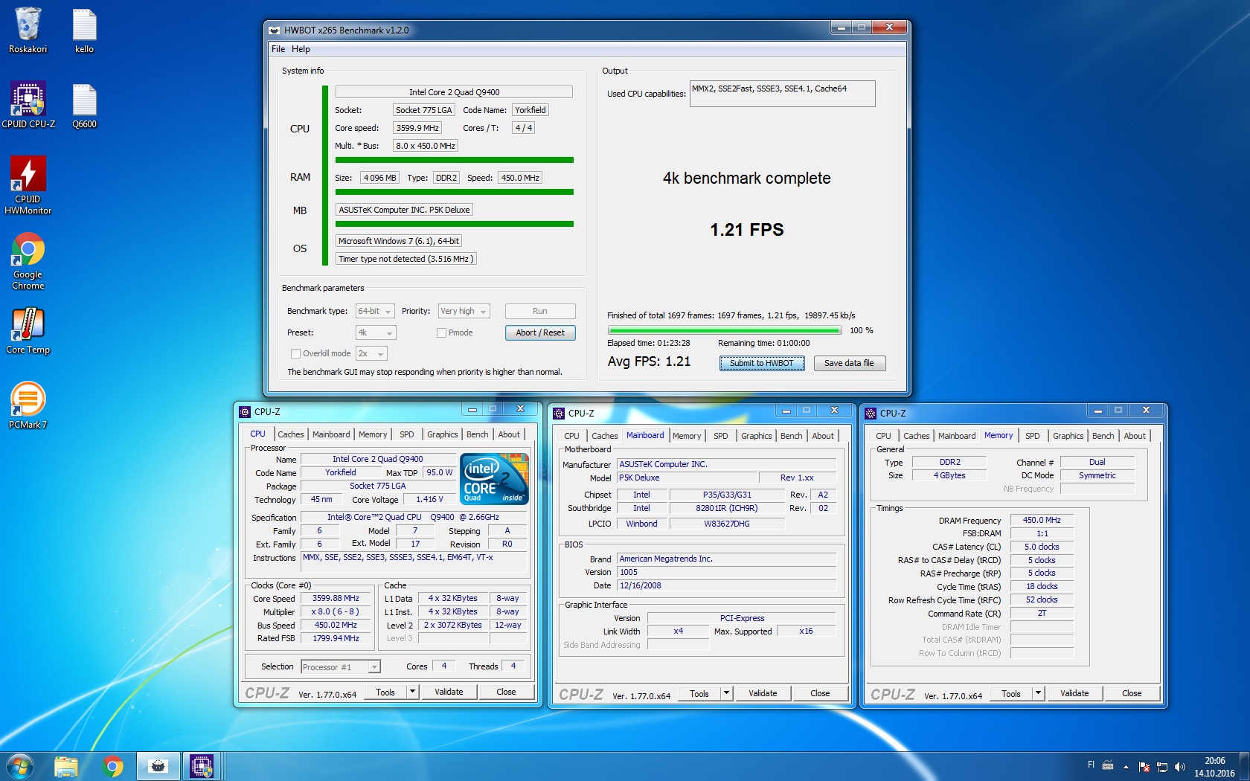
Task: Launch PCMark 7 desktop shortcut
Action: [28, 405]
